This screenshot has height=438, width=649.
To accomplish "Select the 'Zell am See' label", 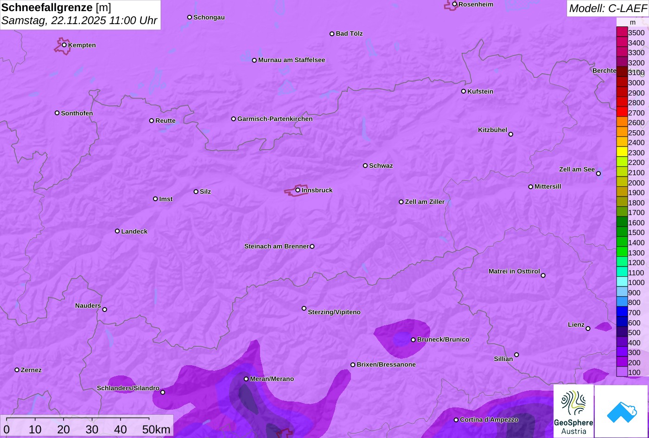I will 577,169.
